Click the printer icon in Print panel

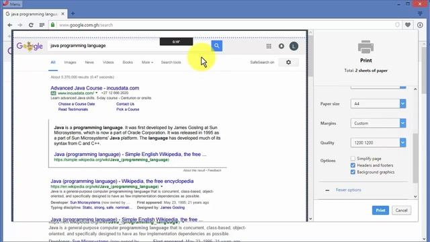(x=365, y=47)
